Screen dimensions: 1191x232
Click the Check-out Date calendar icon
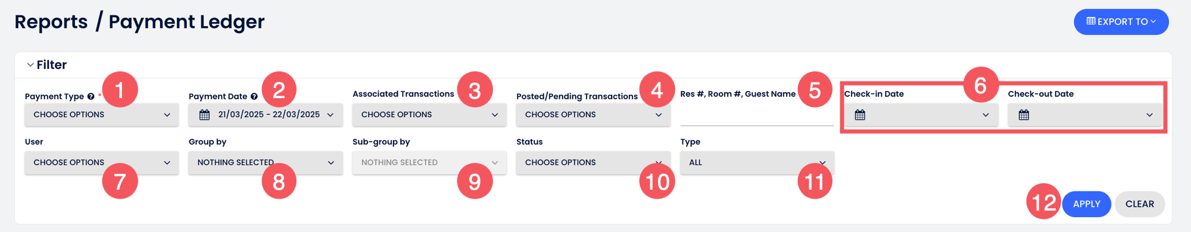1024,115
